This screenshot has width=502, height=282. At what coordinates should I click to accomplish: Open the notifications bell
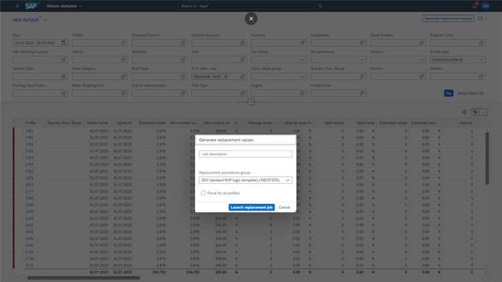(x=475, y=6)
